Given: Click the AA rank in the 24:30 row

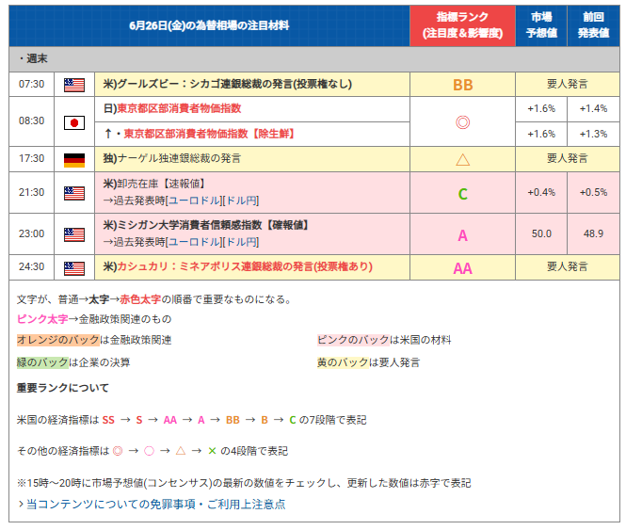Looking at the screenshot, I should pyautogui.click(x=463, y=268).
